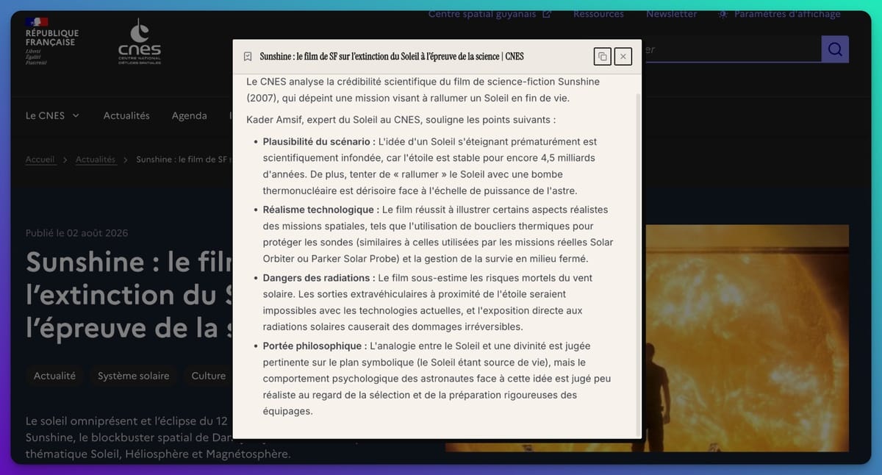Image resolution: width=882 pixels, height=475 pixels.
Task: Open the CNES logo home link
Action: [140, 42]
